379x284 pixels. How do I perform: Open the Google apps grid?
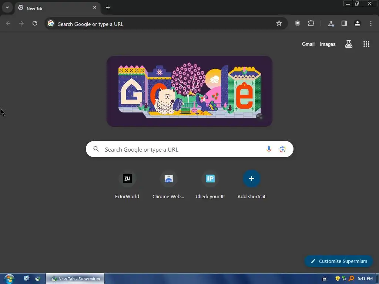point(366,44)
